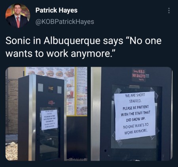Open the three-dot more options menu

point(169,11)
